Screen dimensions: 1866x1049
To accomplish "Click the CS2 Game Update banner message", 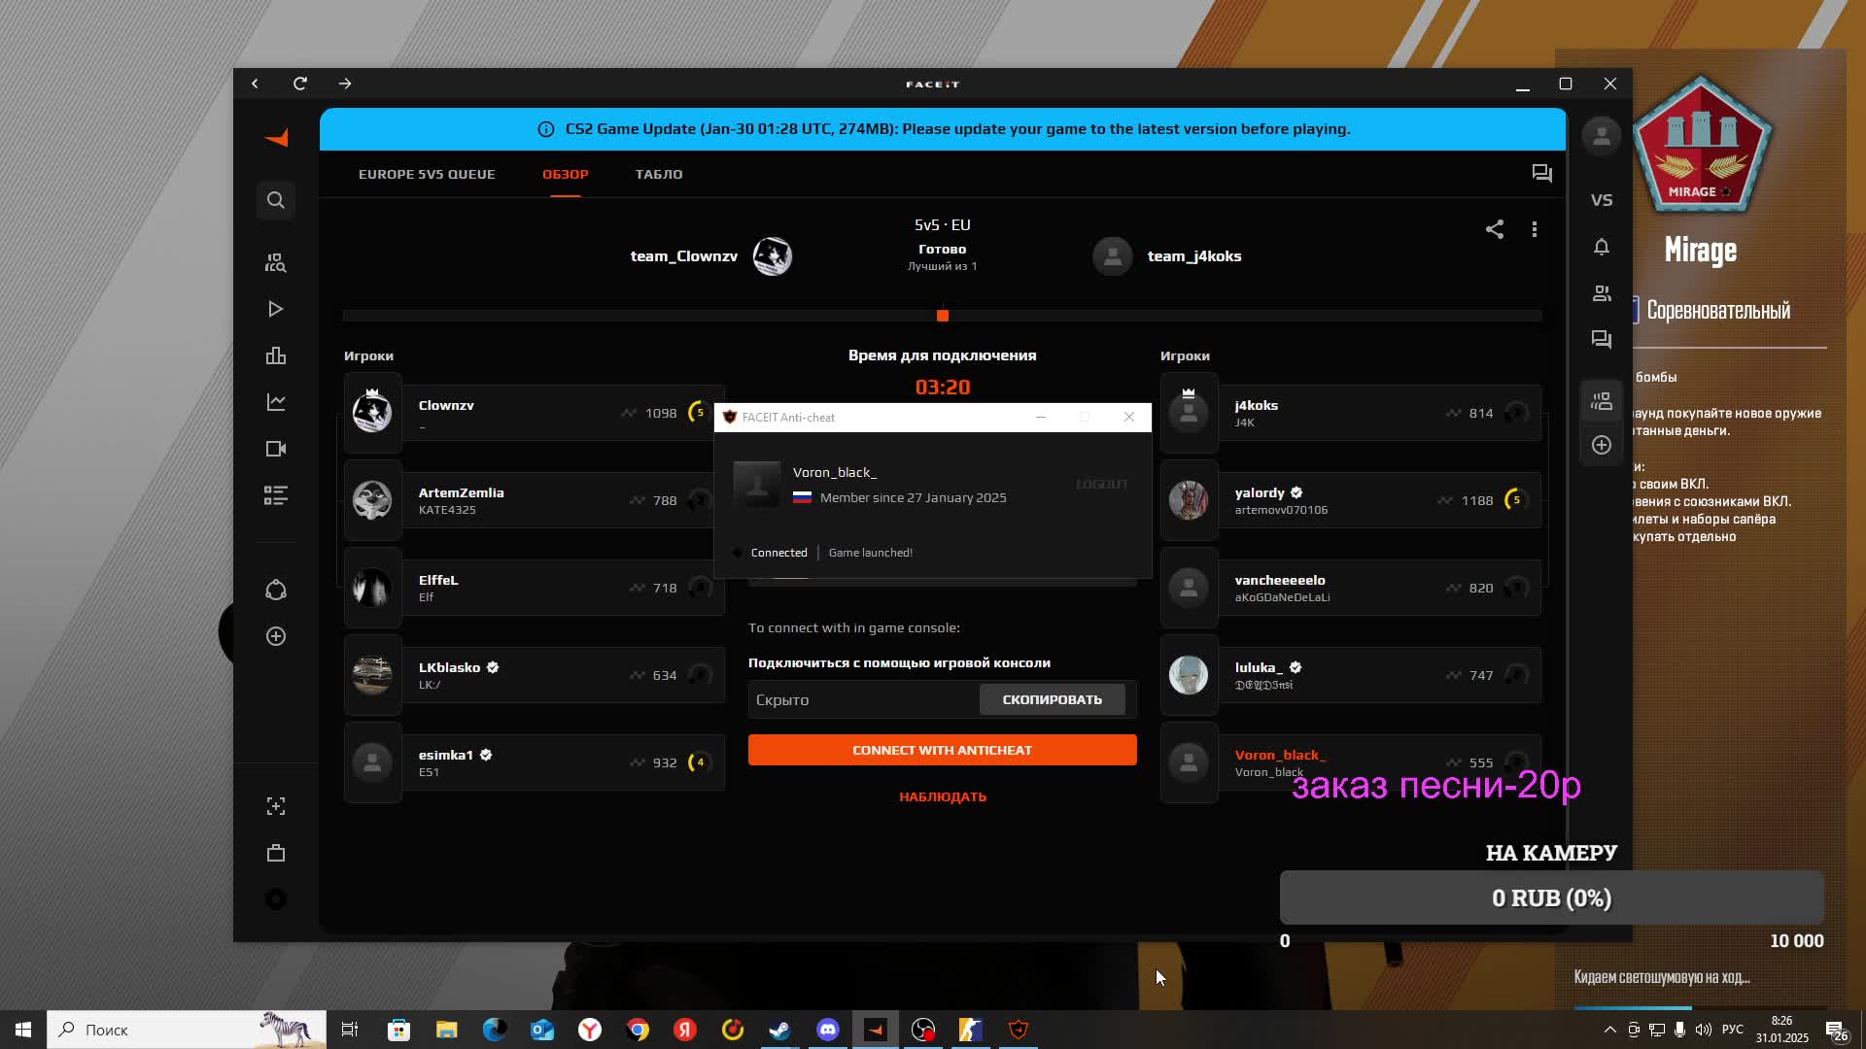I will point(943,129).
